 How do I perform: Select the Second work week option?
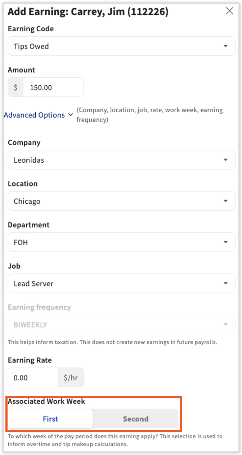pyautogui.click(x=136, y=419)
